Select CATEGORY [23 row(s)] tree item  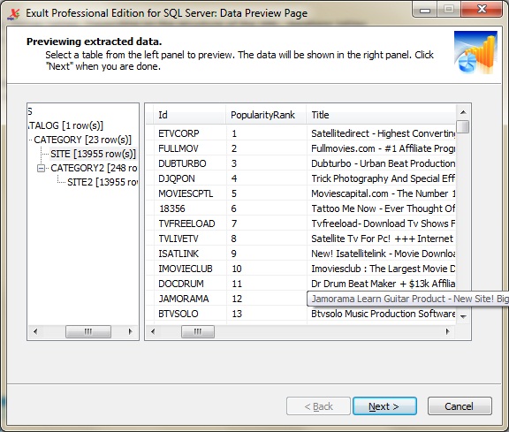[x=82, y=140]
